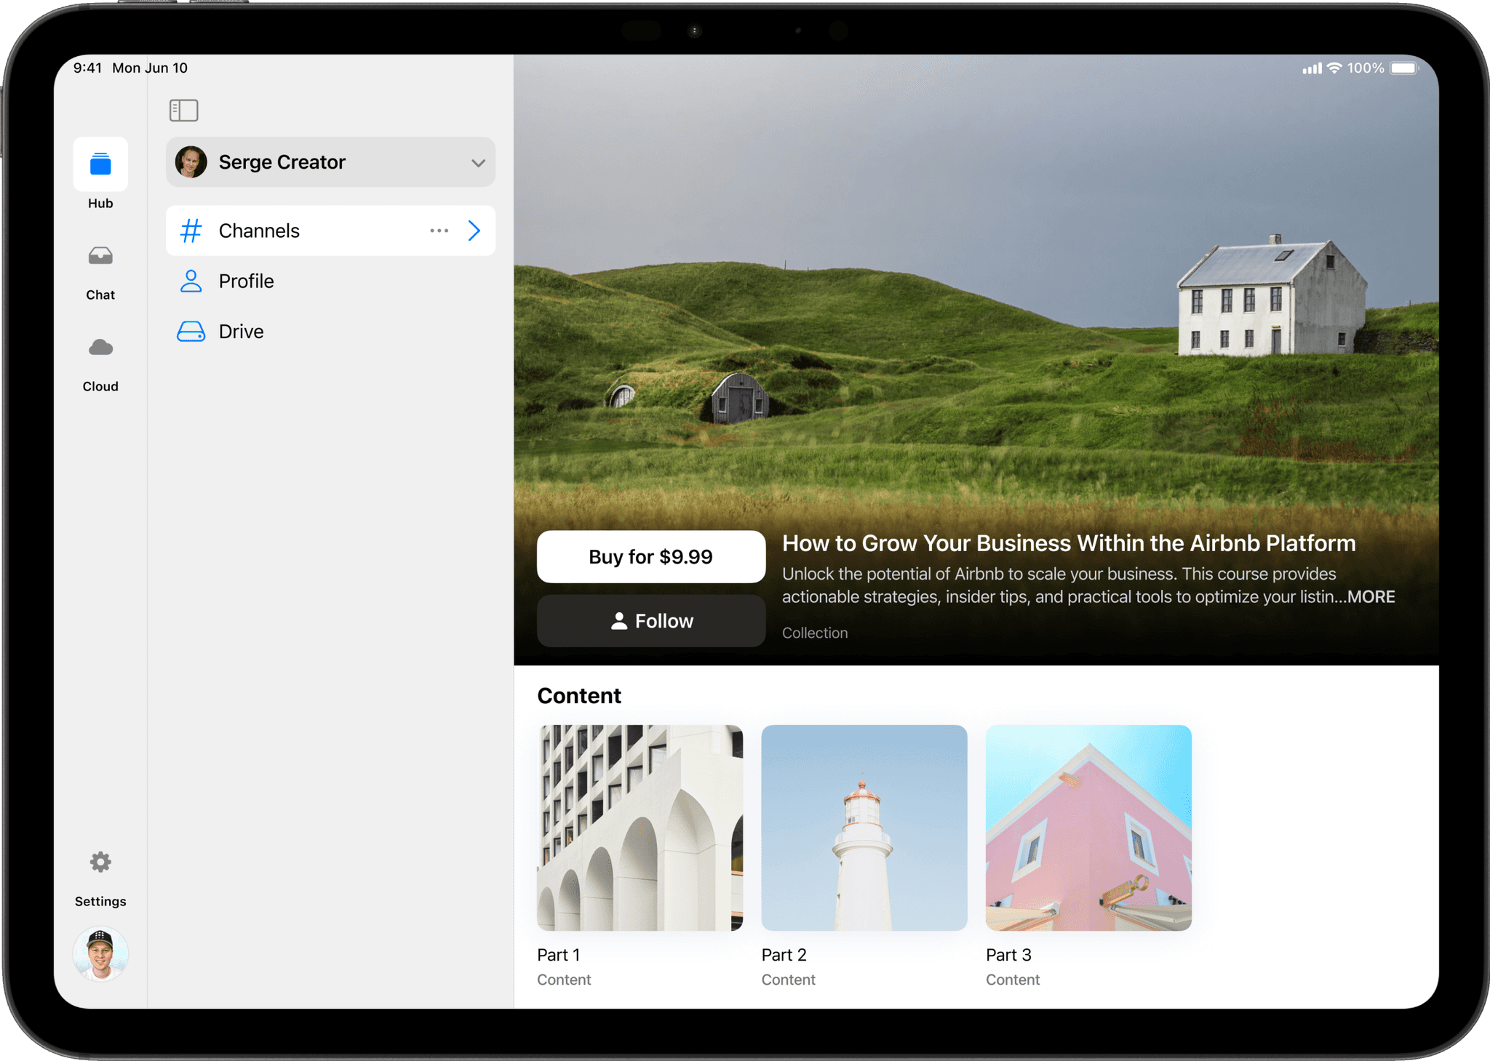This screenshot has width=1490, height=1061.
Task: Toggle the sidebar panel icon
Action: tap(183, 111)
